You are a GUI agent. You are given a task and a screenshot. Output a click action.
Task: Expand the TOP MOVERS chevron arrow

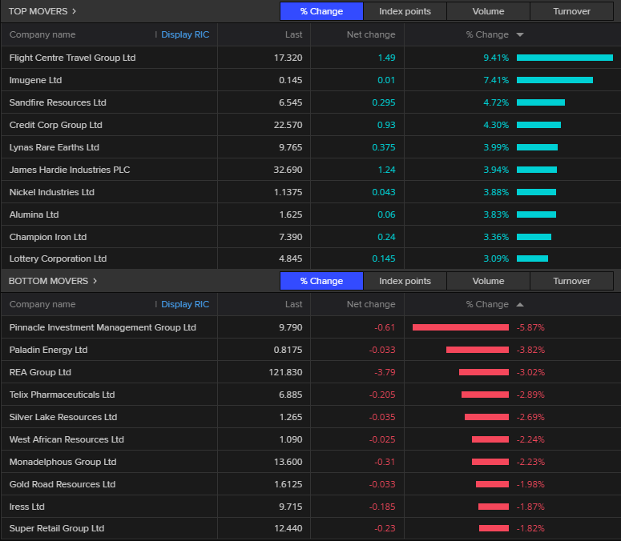[74, 11]
